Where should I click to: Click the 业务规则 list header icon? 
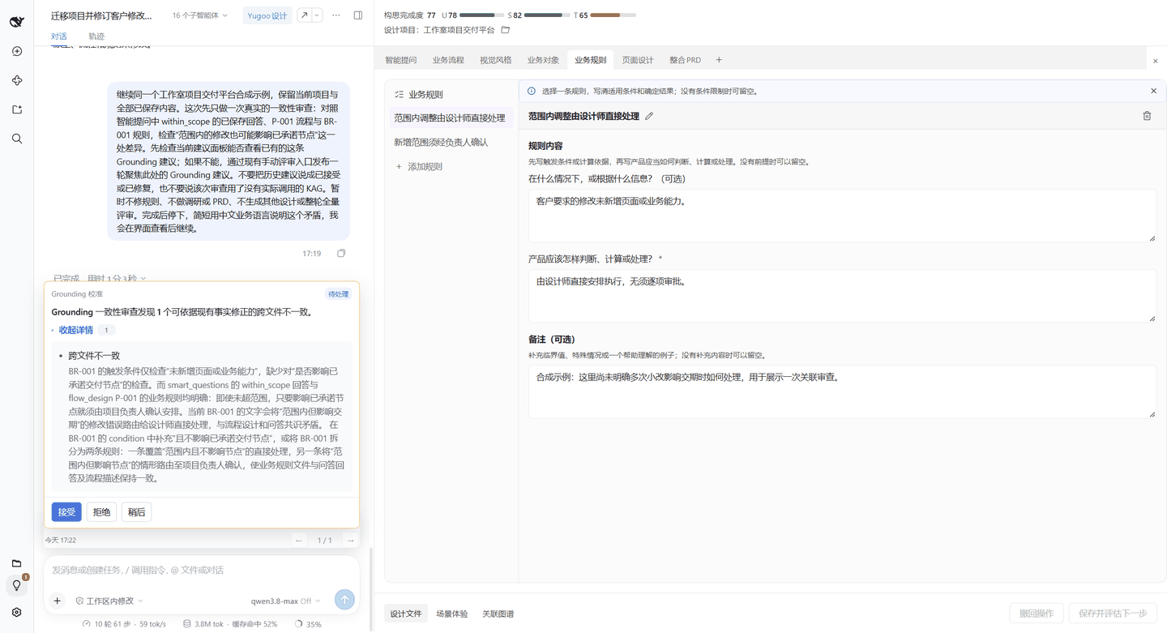pyautogui.click(x=399, y=95)
